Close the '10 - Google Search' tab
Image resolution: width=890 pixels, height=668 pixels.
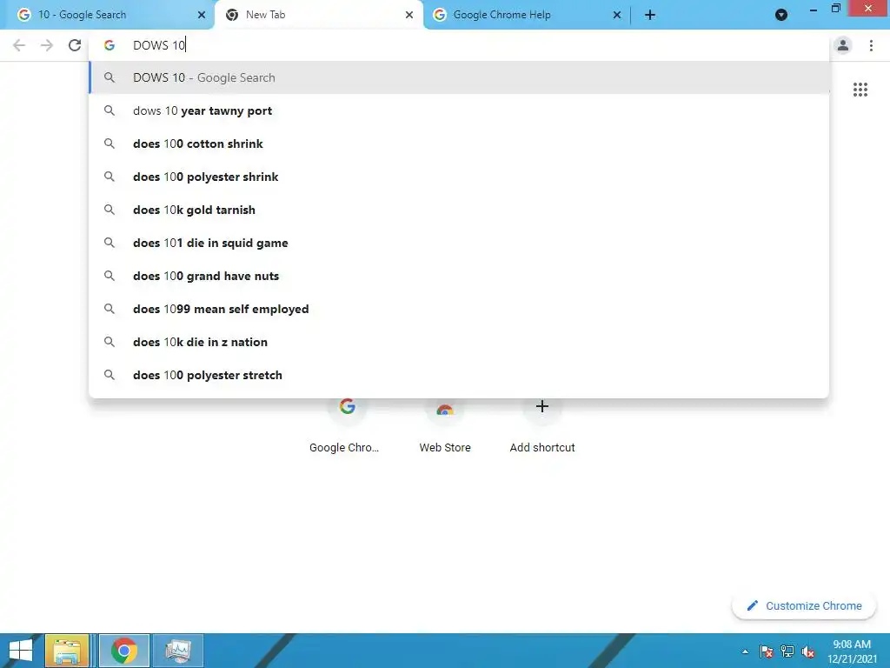coord(202,15)
